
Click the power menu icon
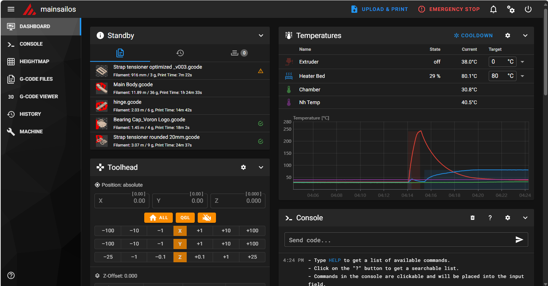(x=528, y=9)
